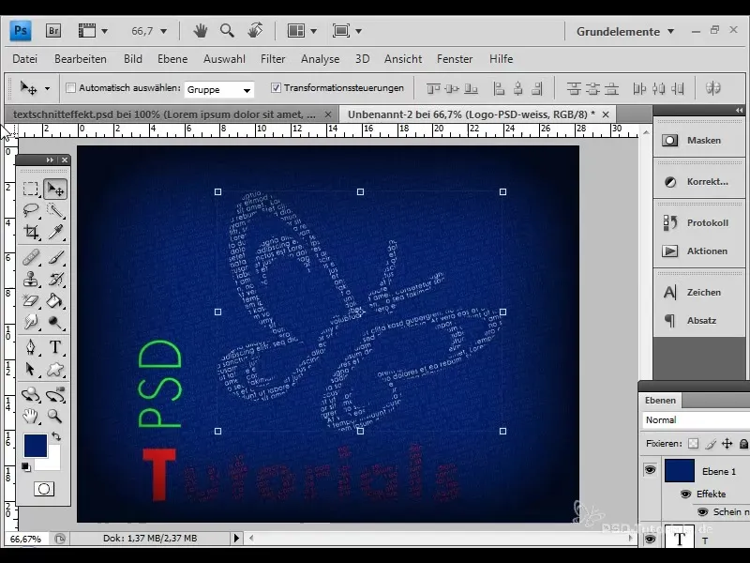750x563 pixels.
Task: Open status bar info flyout arrow
Action: point(236,538)
